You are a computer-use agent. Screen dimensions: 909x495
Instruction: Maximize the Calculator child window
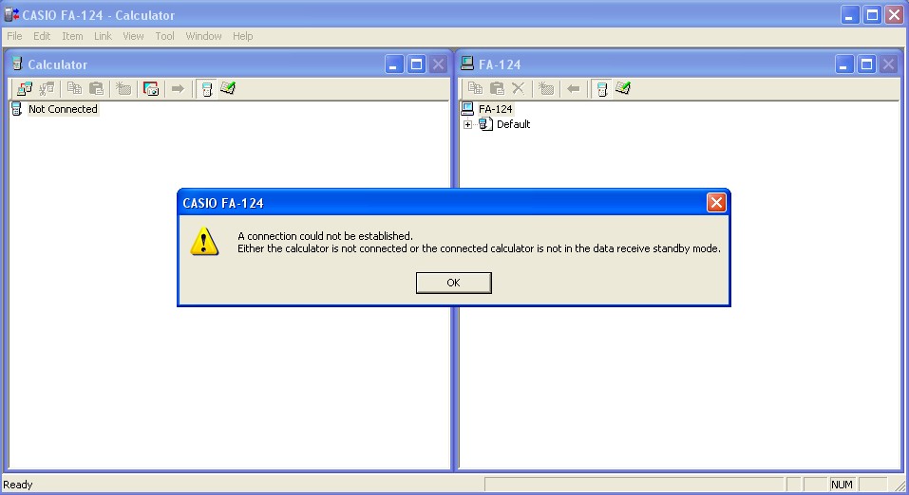coord(416,64)
